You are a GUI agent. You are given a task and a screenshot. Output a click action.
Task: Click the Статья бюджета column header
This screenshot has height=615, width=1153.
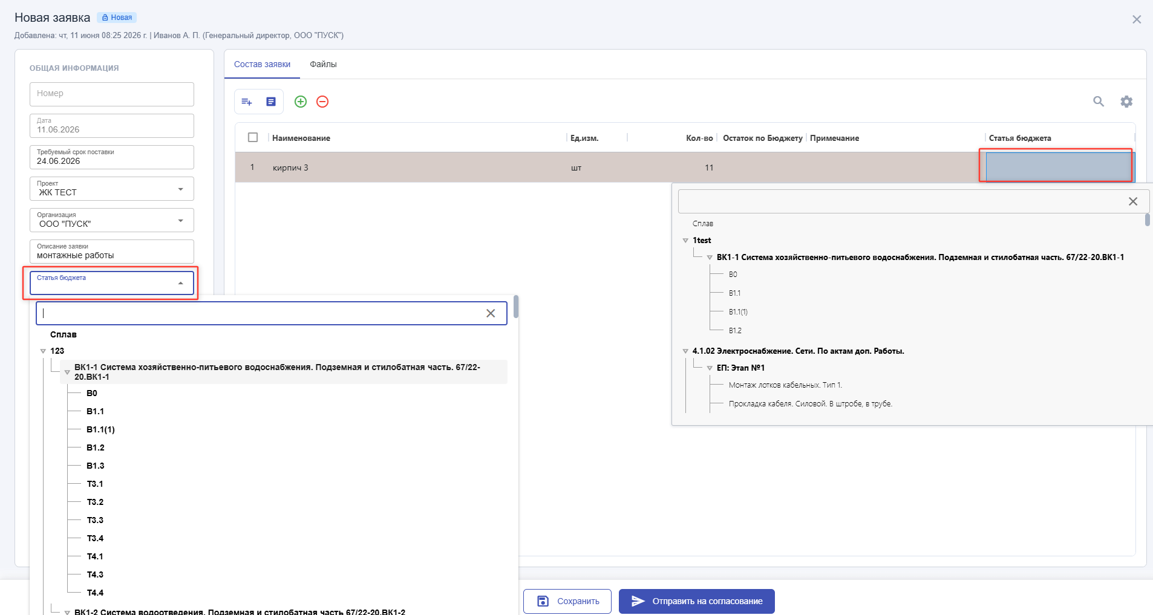pyautogui.click(x=1020, y=138)
